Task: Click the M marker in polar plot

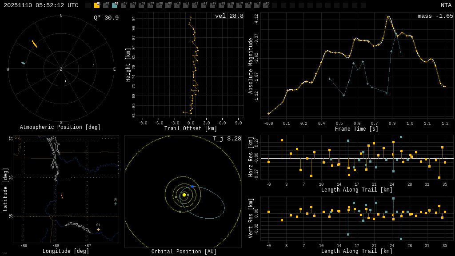Action: coord(93,65)
